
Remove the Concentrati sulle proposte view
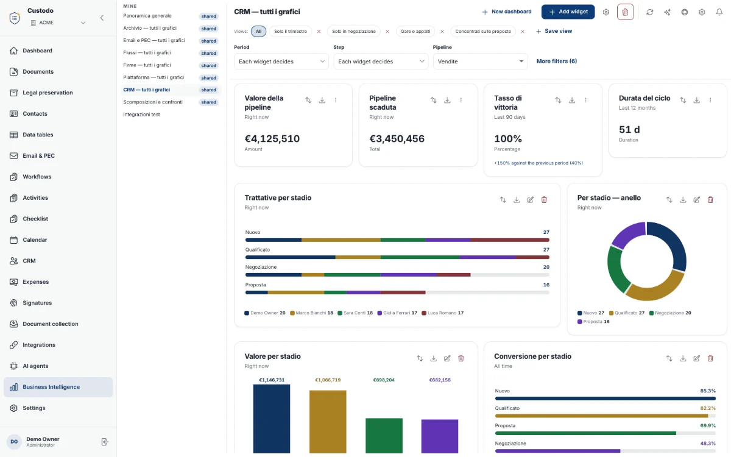click(523, 31)
